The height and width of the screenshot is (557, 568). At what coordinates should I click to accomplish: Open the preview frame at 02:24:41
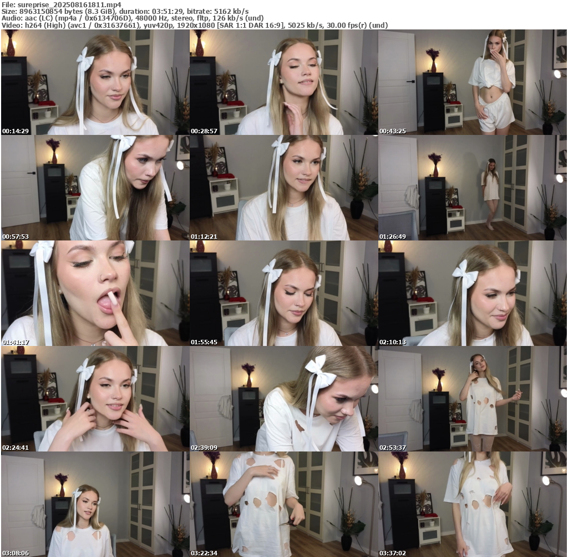95,399
